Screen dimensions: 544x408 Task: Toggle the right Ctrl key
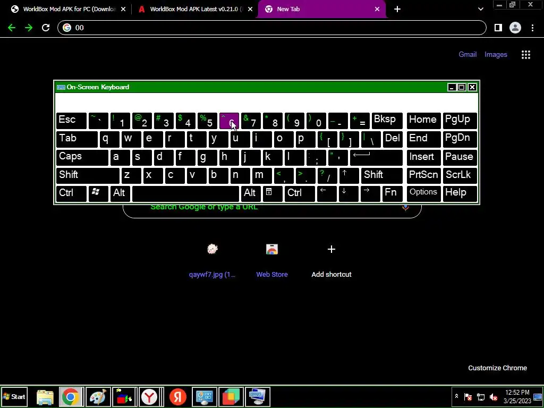[300, 193]
